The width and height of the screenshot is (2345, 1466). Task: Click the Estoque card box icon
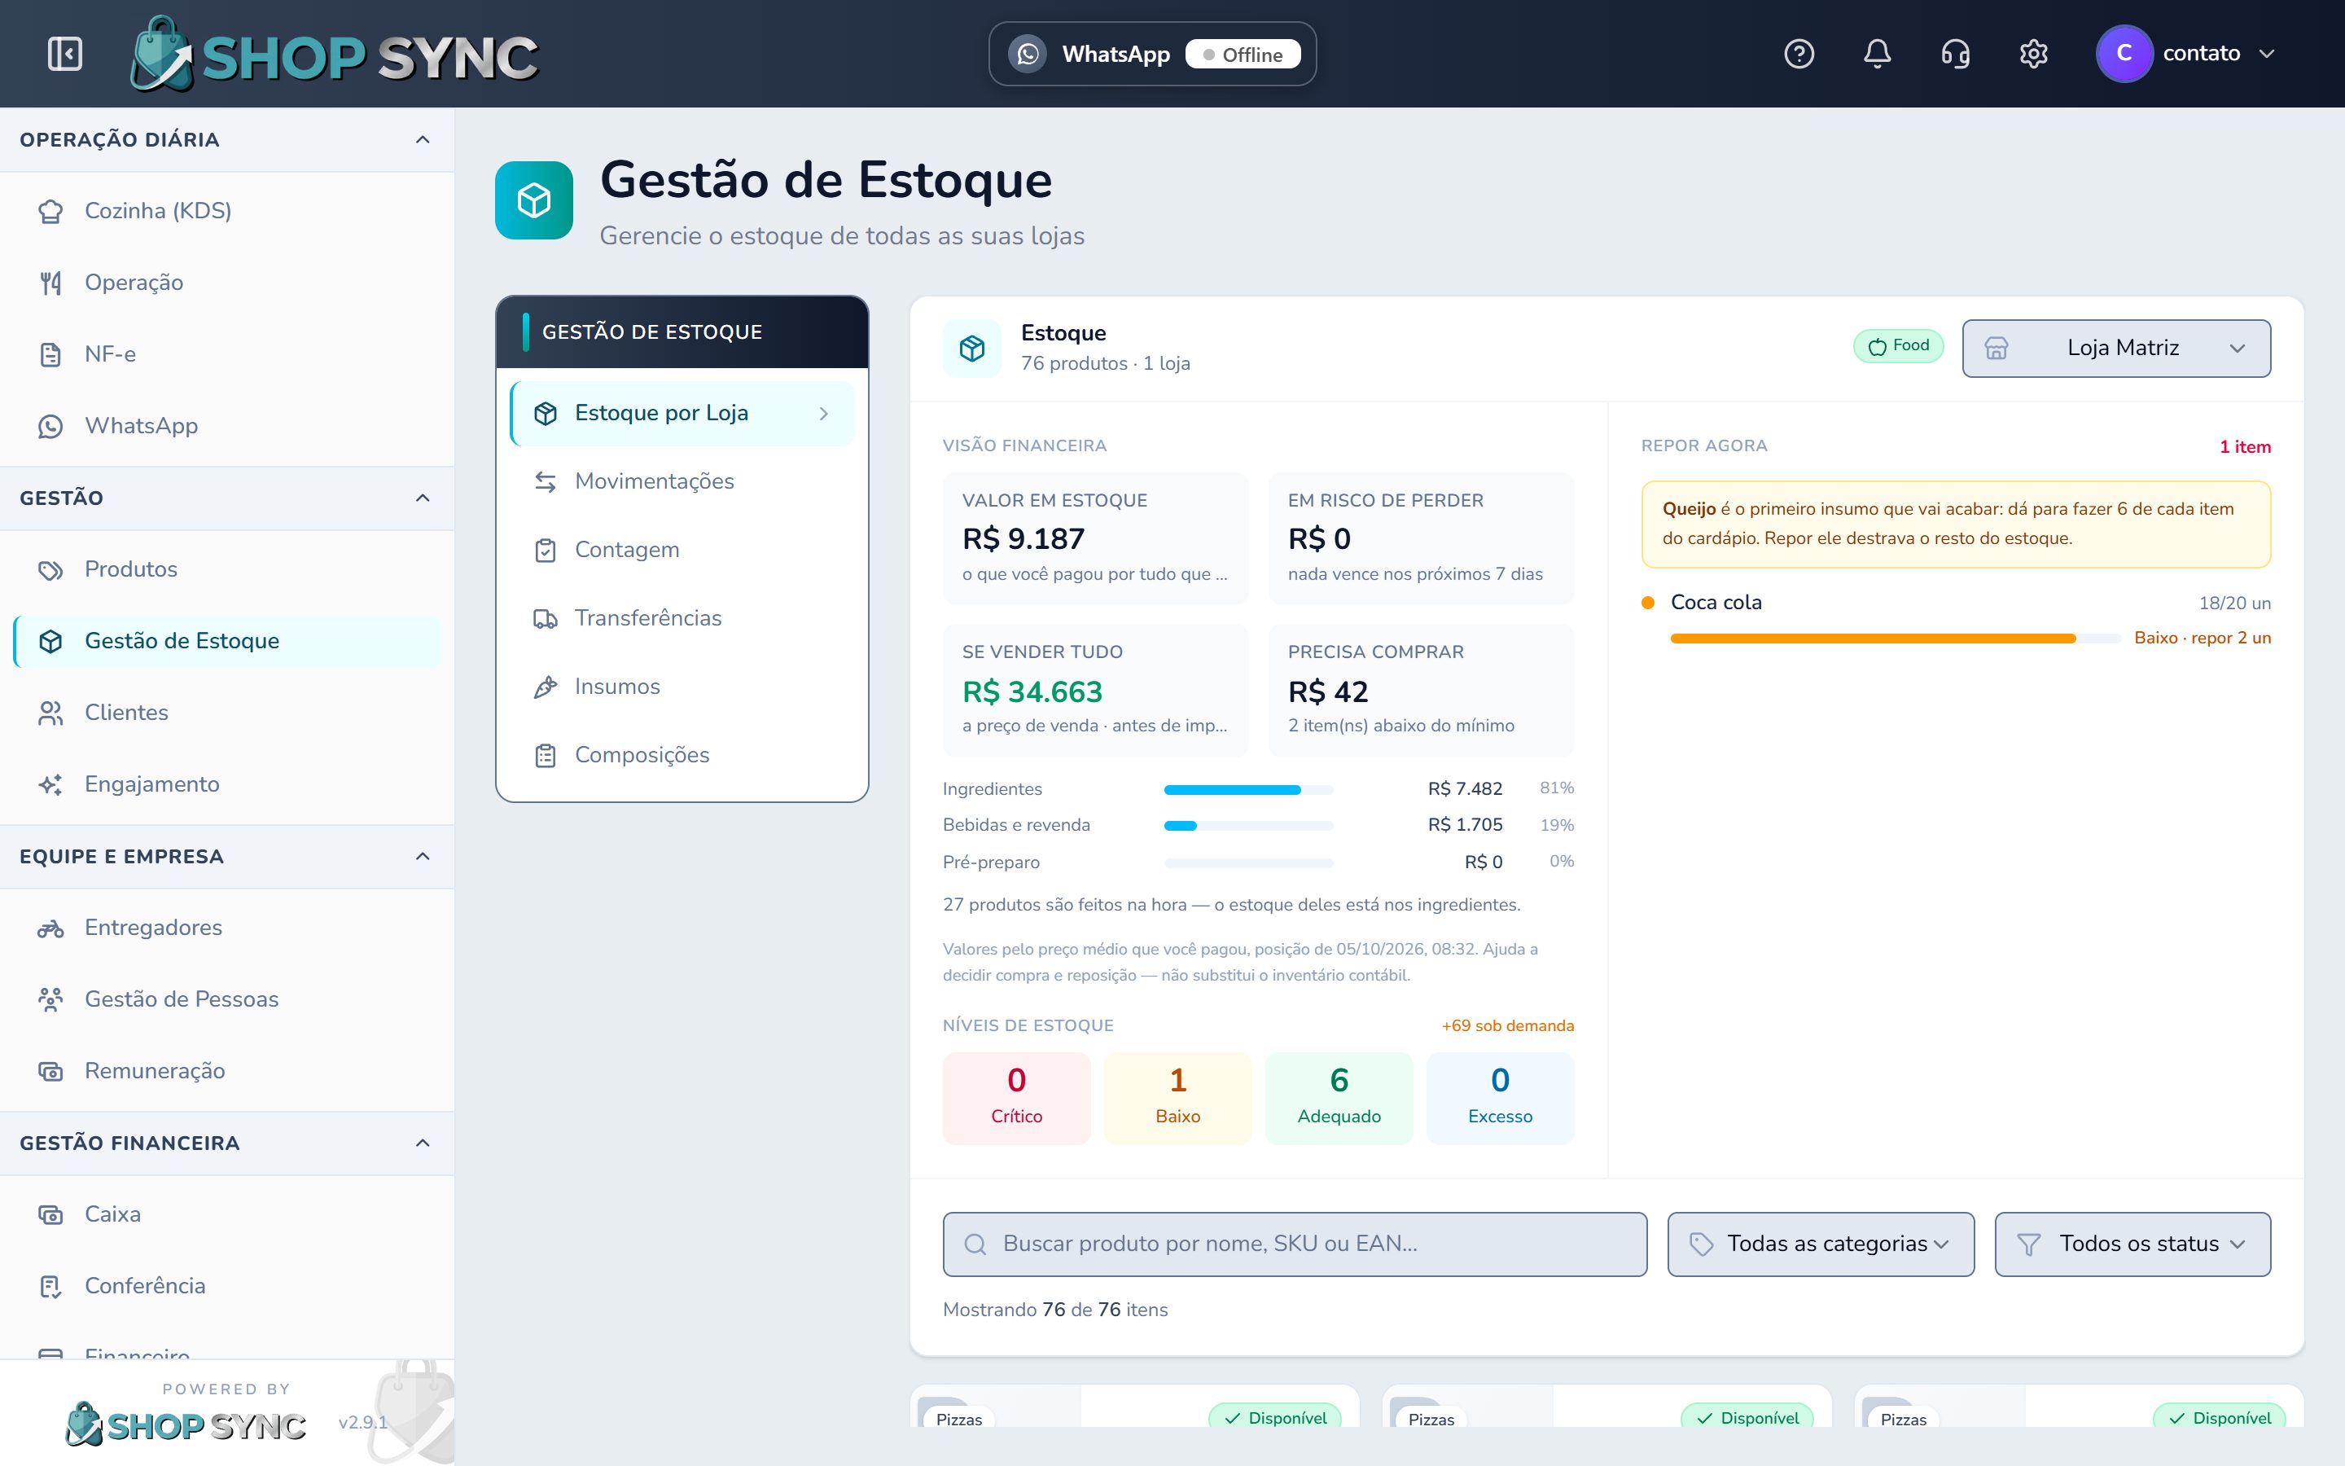tap(972, 348)
